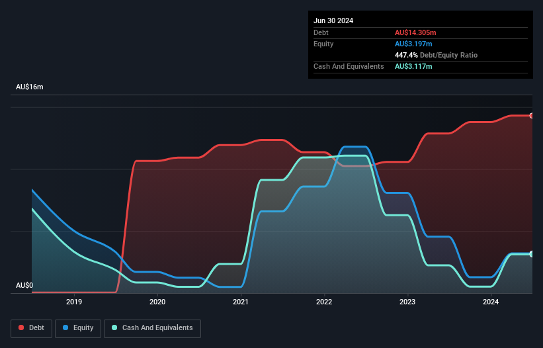543x348 pixels.
Task: Click the AU$16m y-axis label
Action: click(30, 87)
